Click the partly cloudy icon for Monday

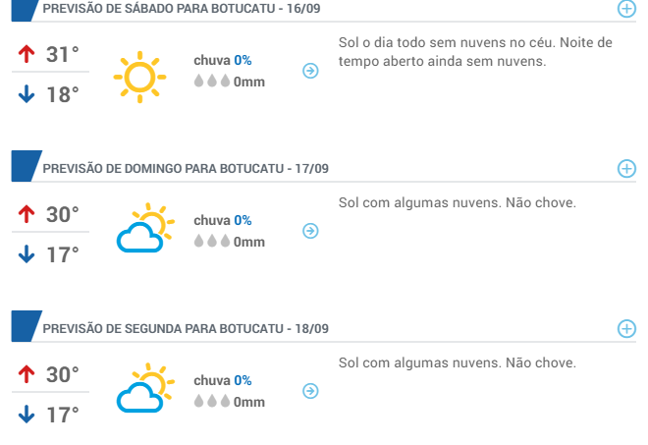pyautogui.click(x=143, y=389)
